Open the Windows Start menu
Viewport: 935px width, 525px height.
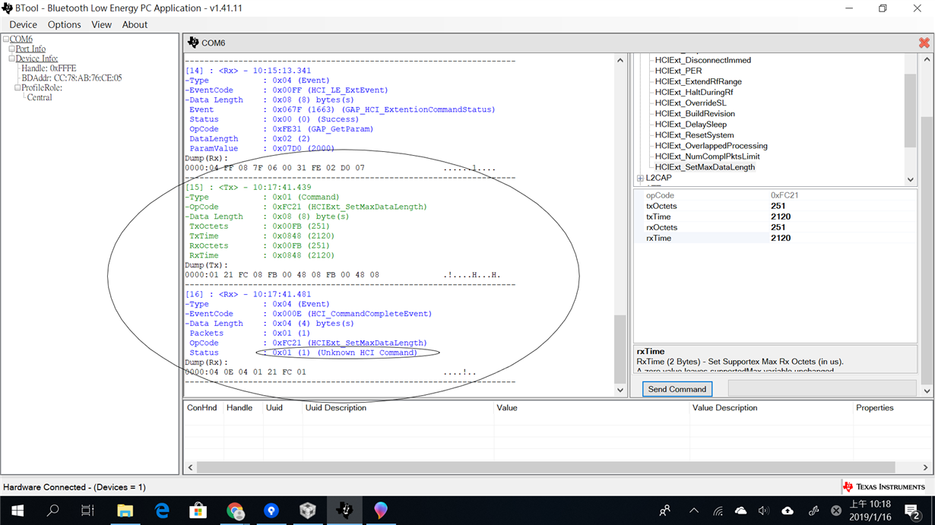point(17,511)
